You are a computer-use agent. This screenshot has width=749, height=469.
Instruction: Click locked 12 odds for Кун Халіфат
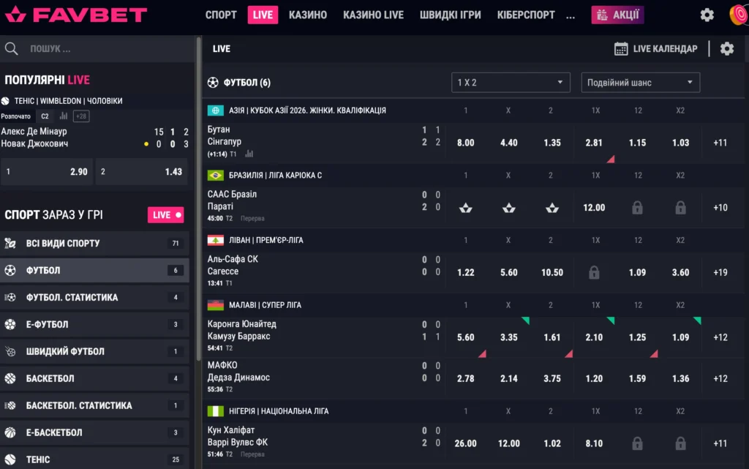pyautogui.click(x=637, y=443)
